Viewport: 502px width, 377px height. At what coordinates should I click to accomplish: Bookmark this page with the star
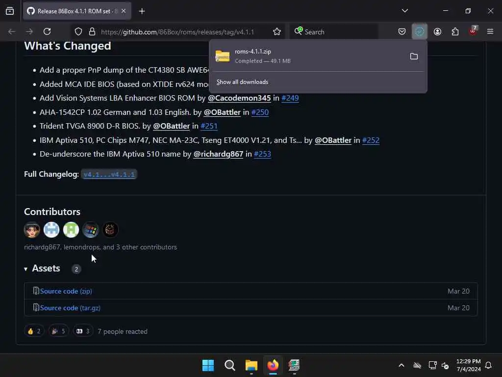tap(277, 31)
